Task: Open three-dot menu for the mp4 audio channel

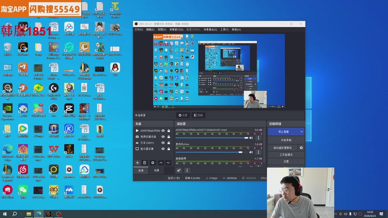Action: click(x=259, y=138)
